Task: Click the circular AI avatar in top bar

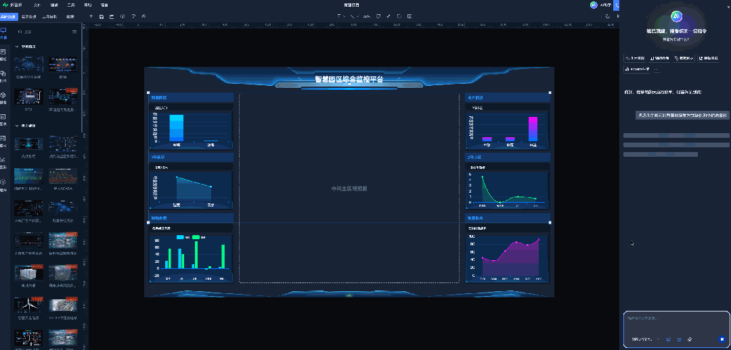Action: [x=594, y=5]
